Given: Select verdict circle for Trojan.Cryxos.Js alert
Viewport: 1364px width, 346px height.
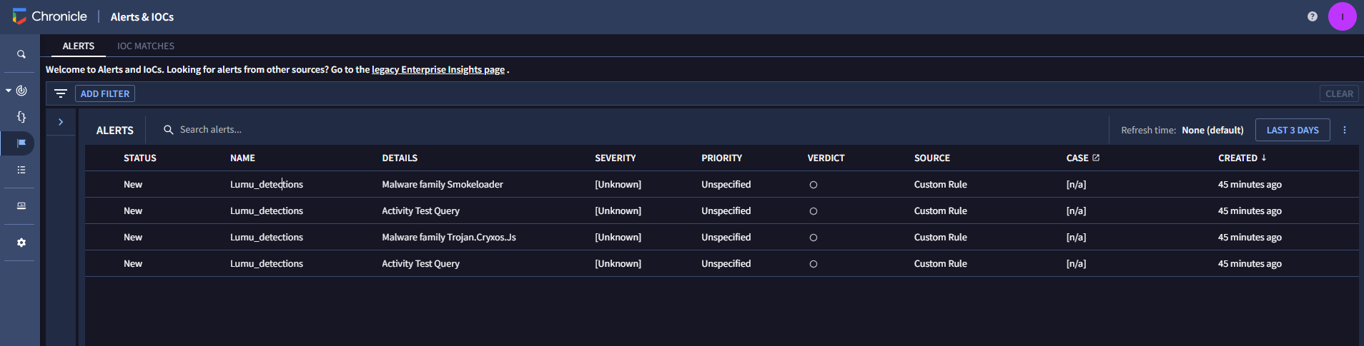Looking at the screenshot, I should click(813, 238).
